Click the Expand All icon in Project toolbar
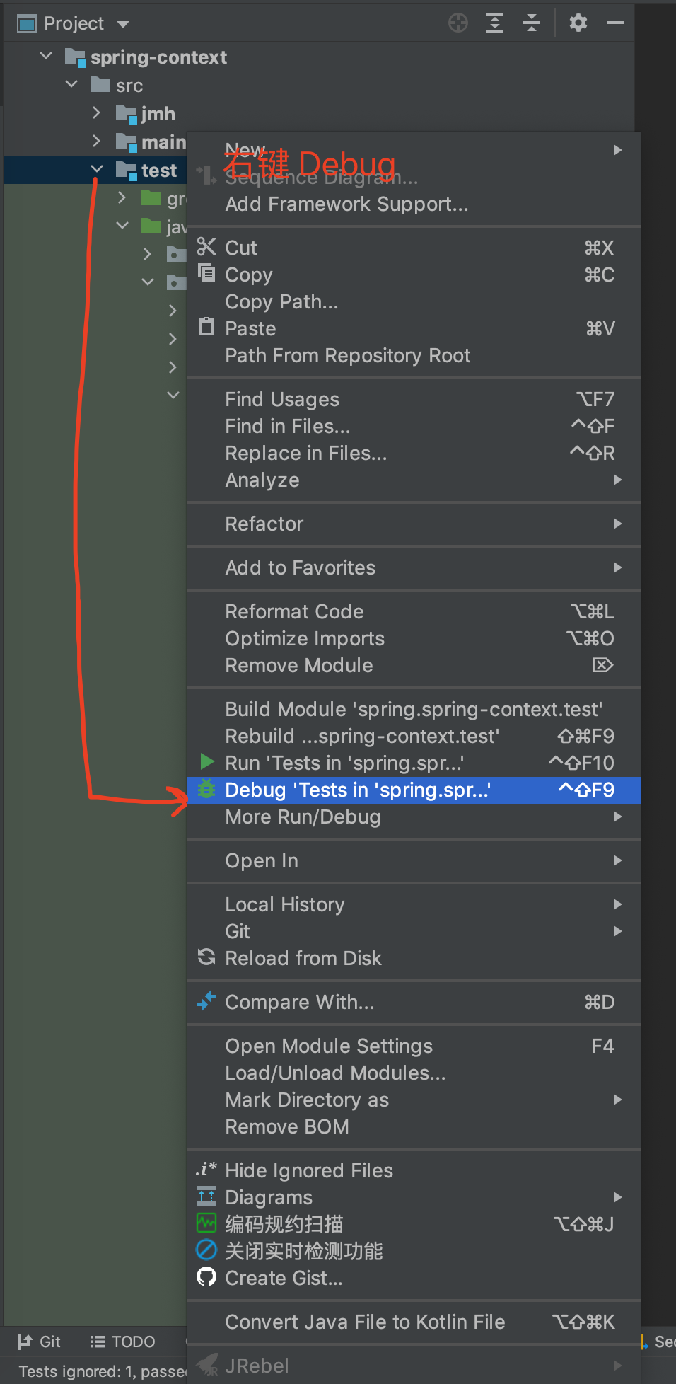Viewport: 676px width, 1384px height. 495,23
